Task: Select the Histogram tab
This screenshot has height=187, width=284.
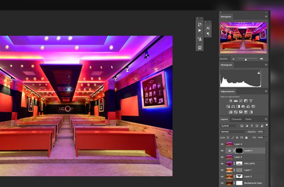Action: 226,65
